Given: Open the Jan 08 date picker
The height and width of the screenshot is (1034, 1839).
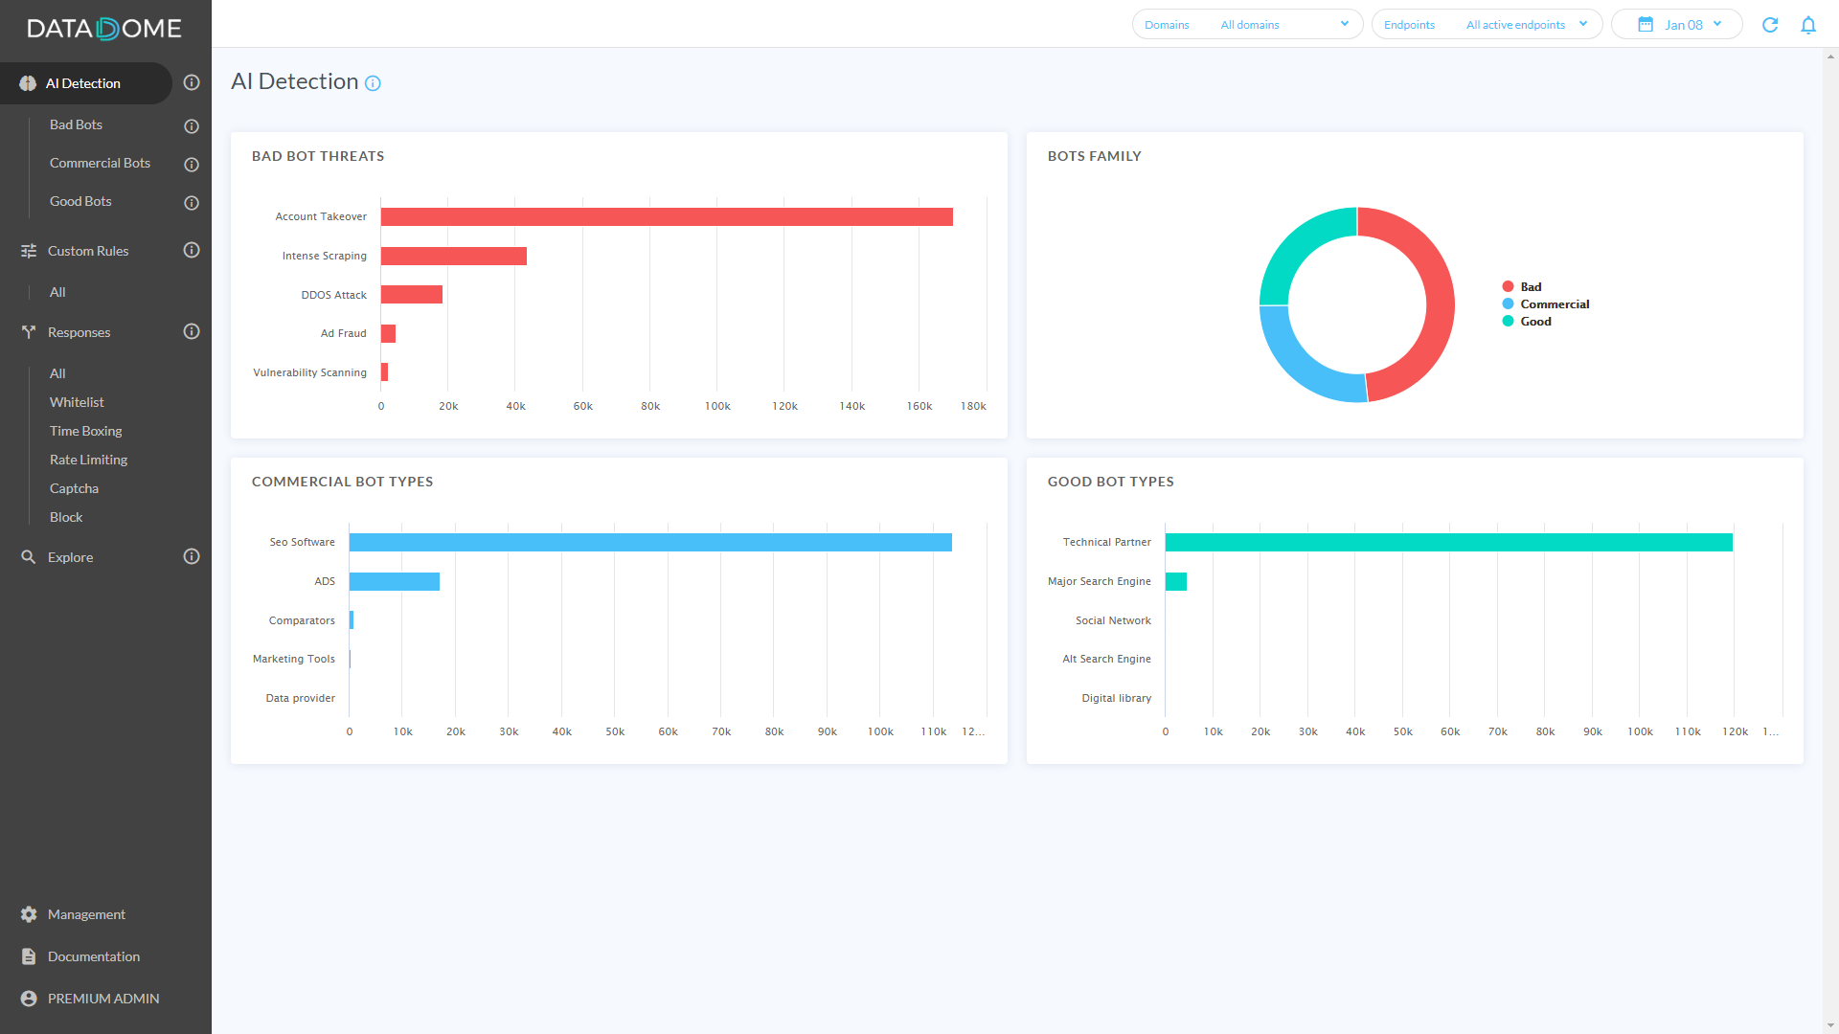Looking at the screenshot, I should coord(1683,25).
